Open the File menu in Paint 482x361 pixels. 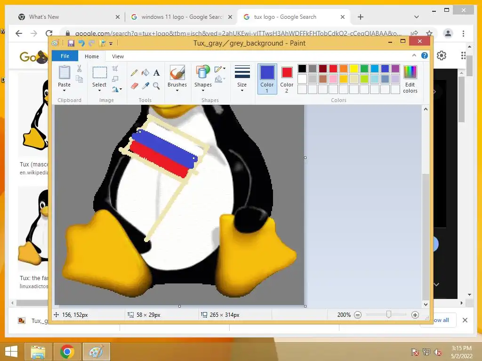click(x=65, y=56)
